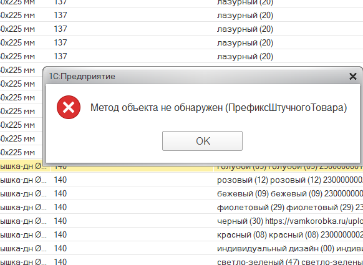The image size is (363, 265).
Task: Close the 1С:Предприятие dialog with X
Action: point(353,76)
